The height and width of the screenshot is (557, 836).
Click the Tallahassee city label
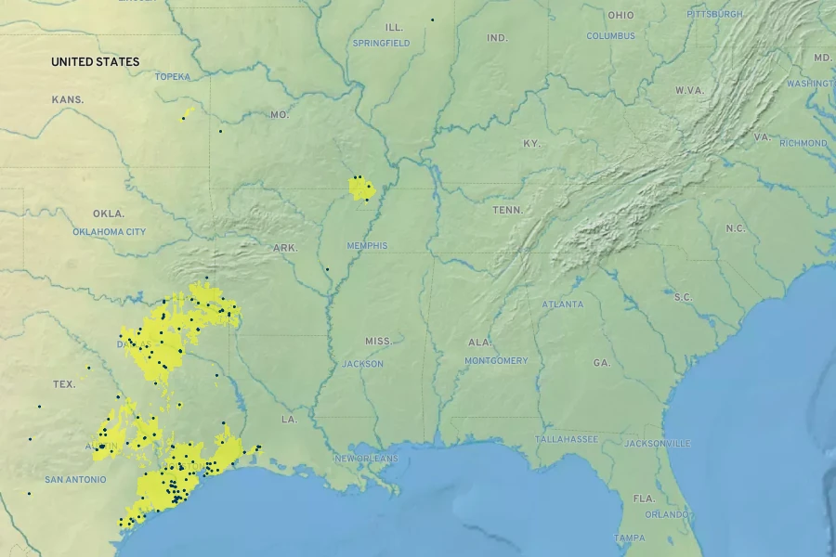pyautogui.click(x=566, y=439)
